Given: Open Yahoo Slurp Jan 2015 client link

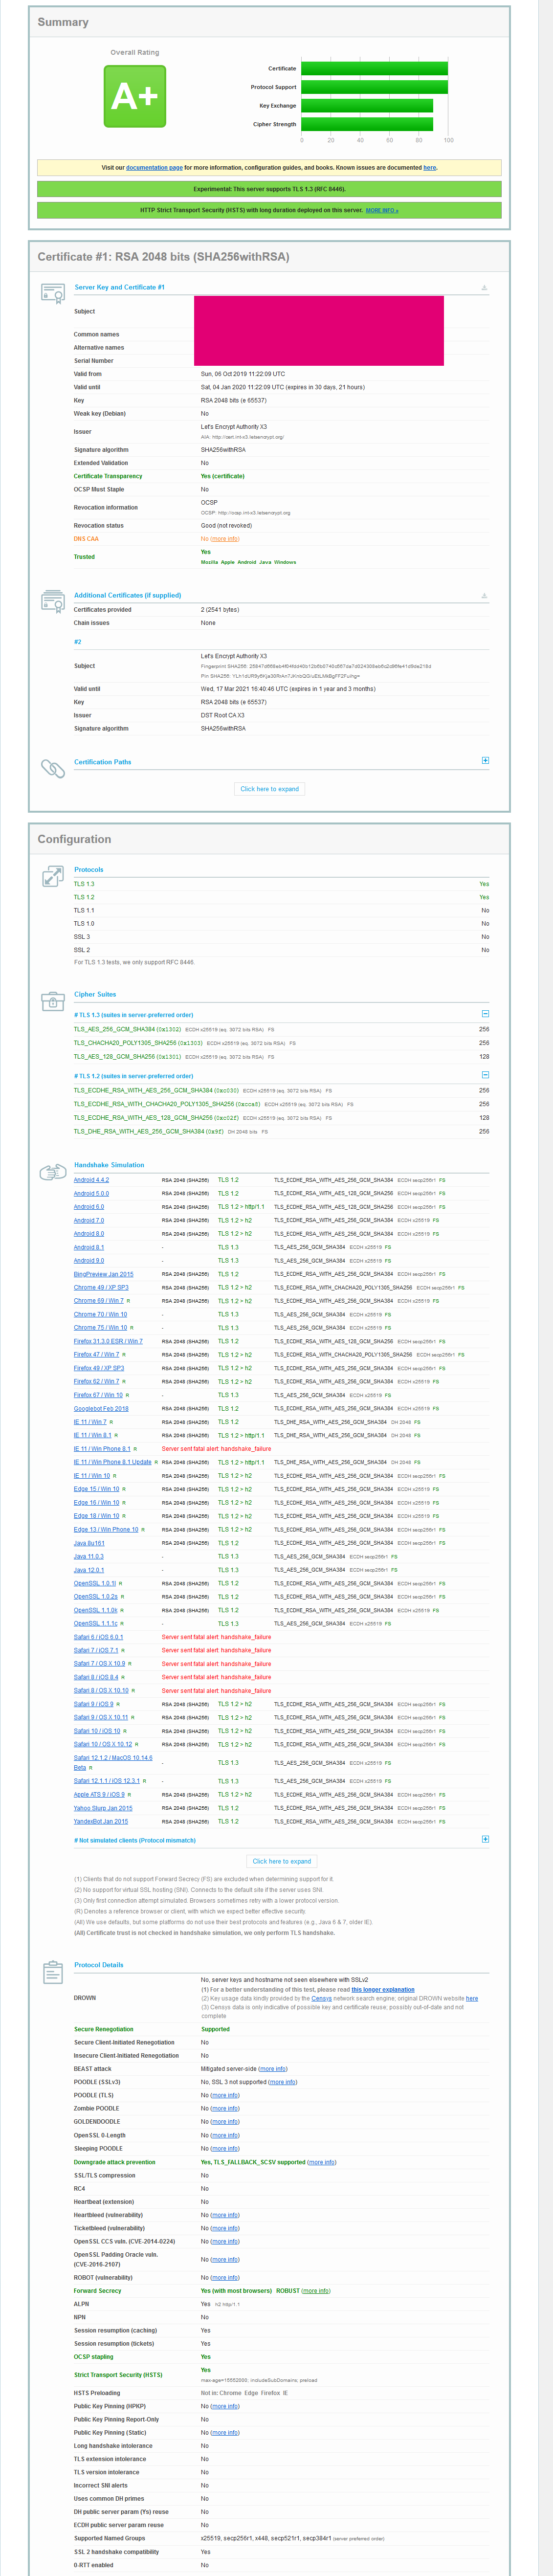Looking at the screenshot, I should point(103,1808).
